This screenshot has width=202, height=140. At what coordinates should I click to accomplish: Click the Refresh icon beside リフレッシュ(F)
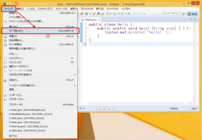[x=5, y=62]
